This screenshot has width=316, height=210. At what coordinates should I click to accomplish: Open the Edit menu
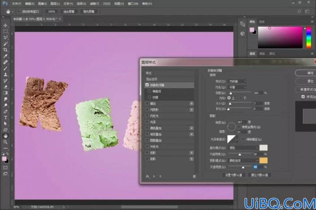click(30, 4)
